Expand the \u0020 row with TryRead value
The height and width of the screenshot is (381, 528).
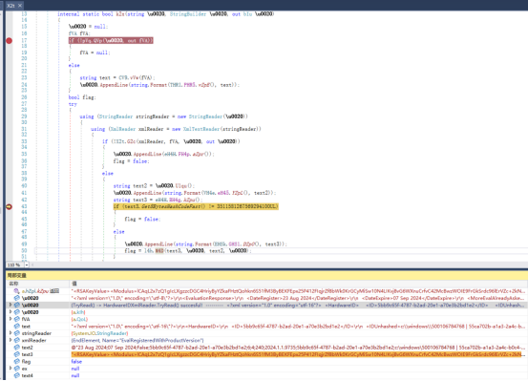pos(11,305)
